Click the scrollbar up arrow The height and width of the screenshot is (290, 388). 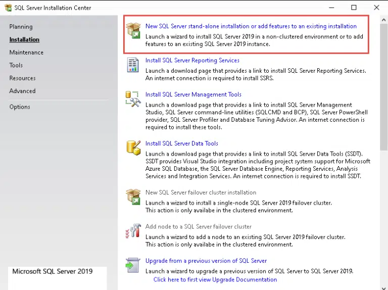[x=384, y=20]
